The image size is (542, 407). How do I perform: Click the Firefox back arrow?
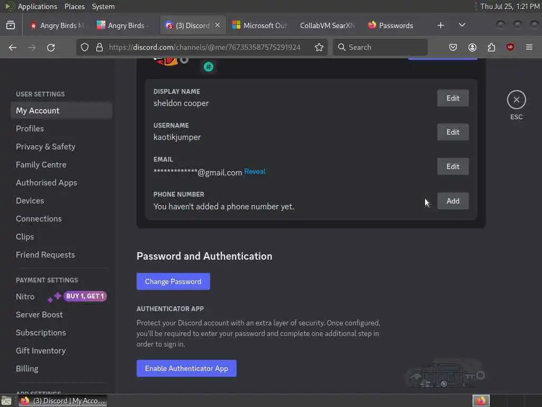click(x=13, y=47)
